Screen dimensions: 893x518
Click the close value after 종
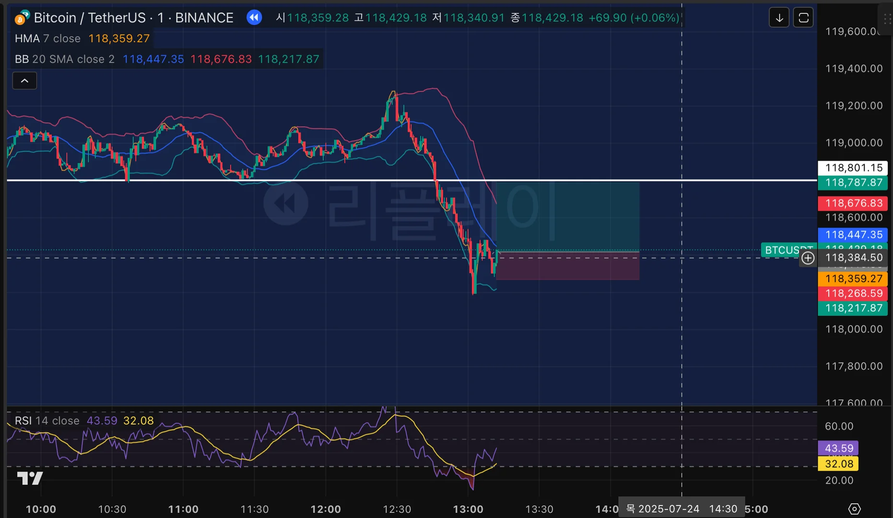tap(552, 18)
